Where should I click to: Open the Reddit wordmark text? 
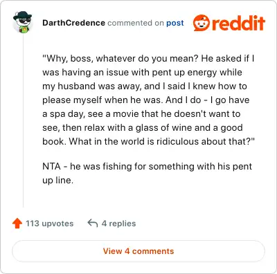(x=238, y=23)
